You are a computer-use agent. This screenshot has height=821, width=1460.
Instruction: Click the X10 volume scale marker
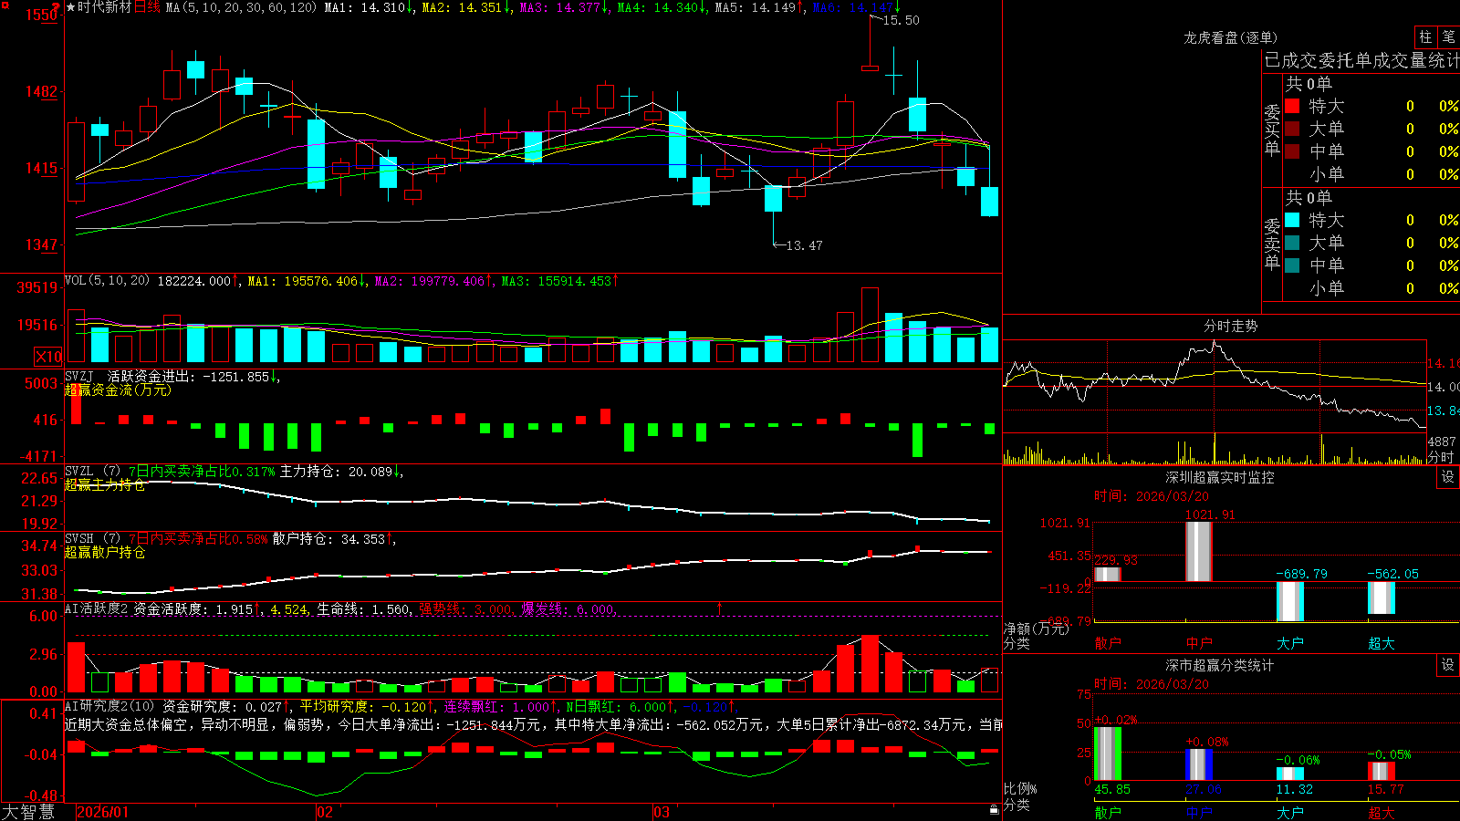(48, 357)
